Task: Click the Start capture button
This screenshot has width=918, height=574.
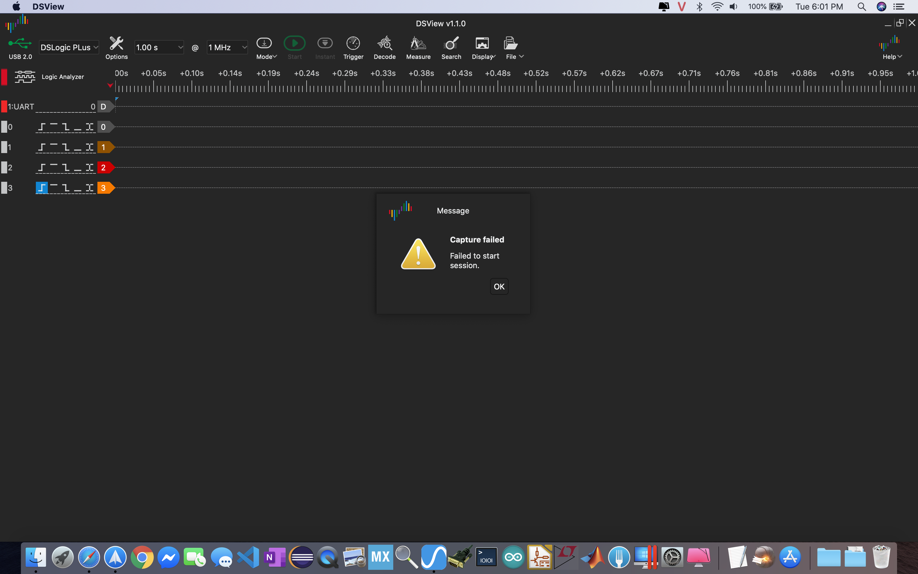Action: (x=294, y=47)
